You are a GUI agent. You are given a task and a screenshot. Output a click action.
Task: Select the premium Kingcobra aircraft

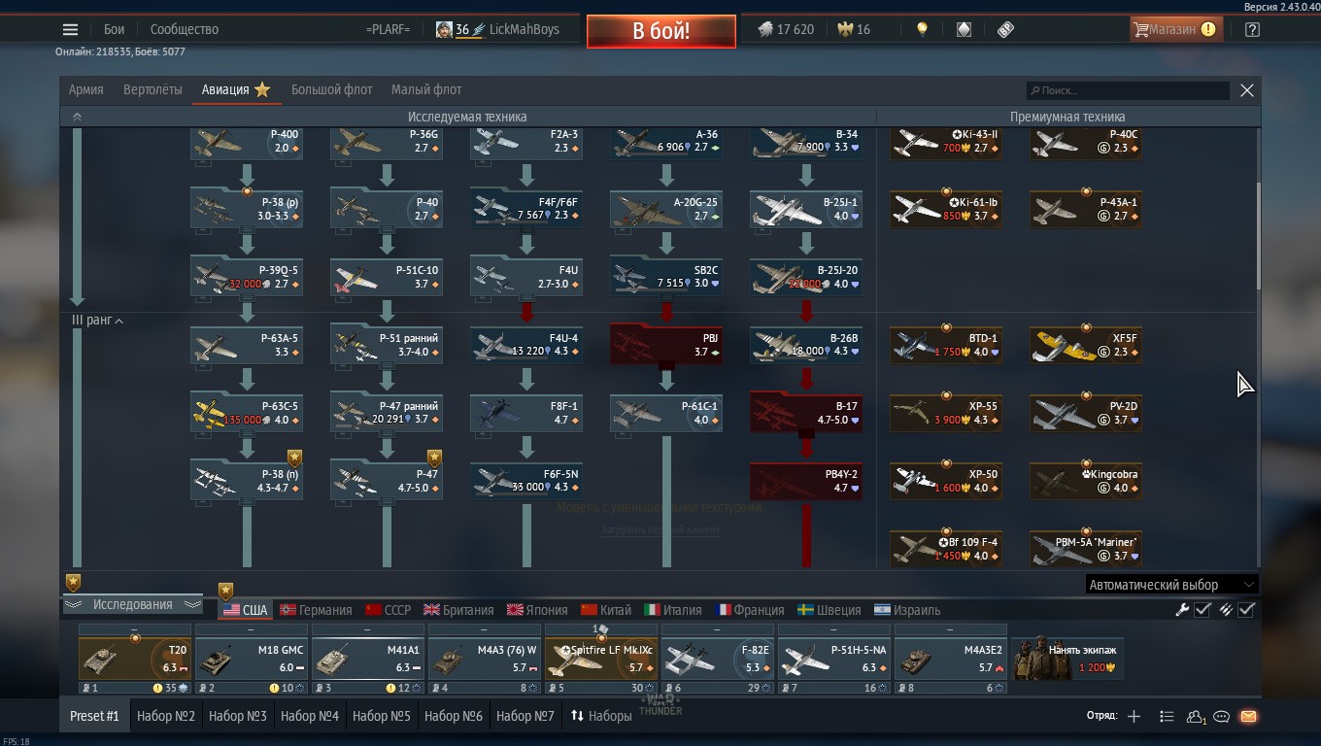1086,481
